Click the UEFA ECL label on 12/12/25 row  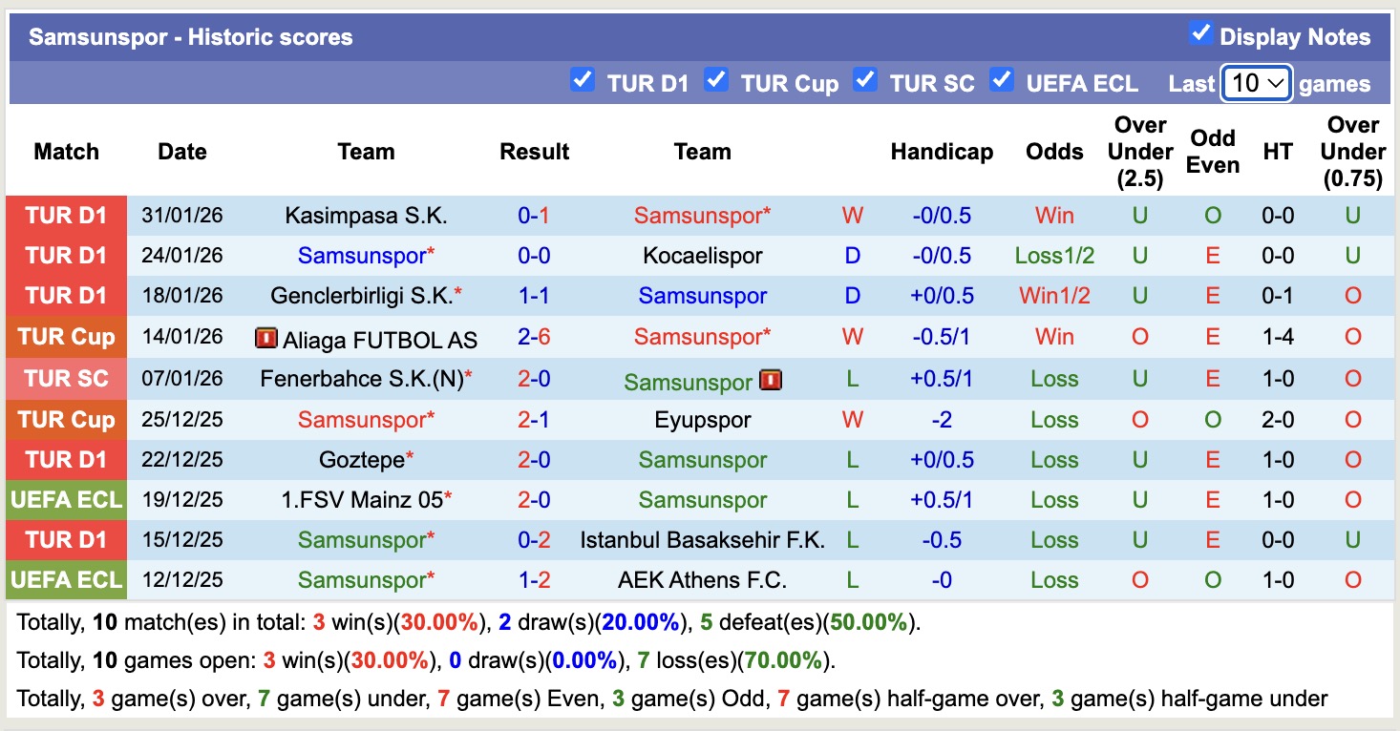click(67, 580)
